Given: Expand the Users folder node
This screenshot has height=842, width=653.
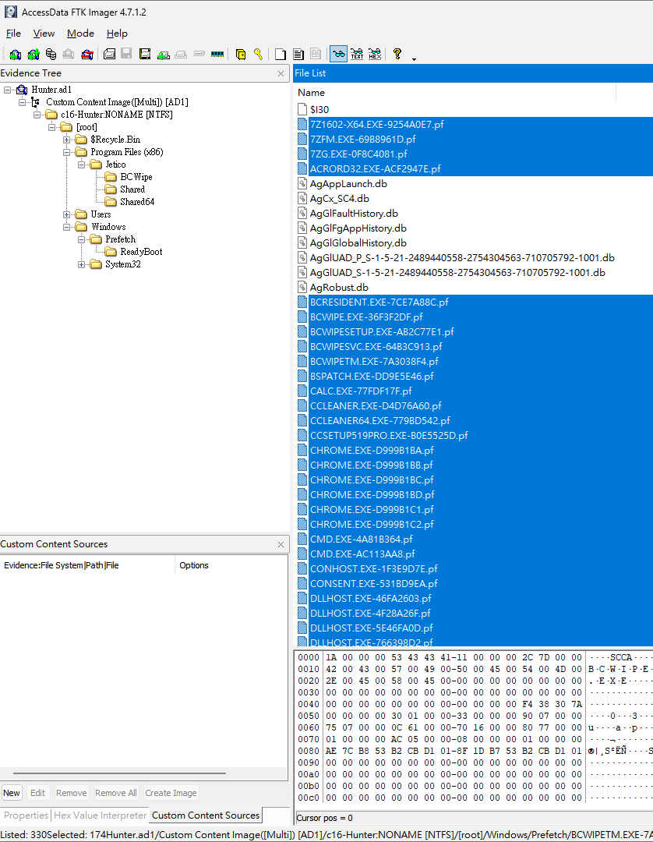Looking at the screenshot, I should tap(67, 215).
